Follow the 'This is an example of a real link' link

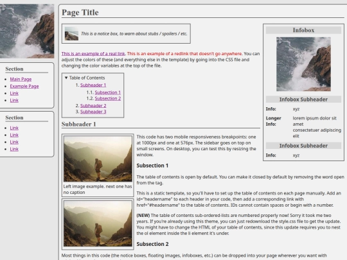(x=93, y=54)
